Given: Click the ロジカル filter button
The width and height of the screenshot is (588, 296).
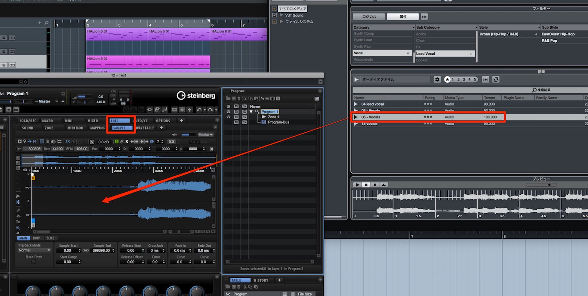Looking at the screenshot, I should (x=369, y=17).
